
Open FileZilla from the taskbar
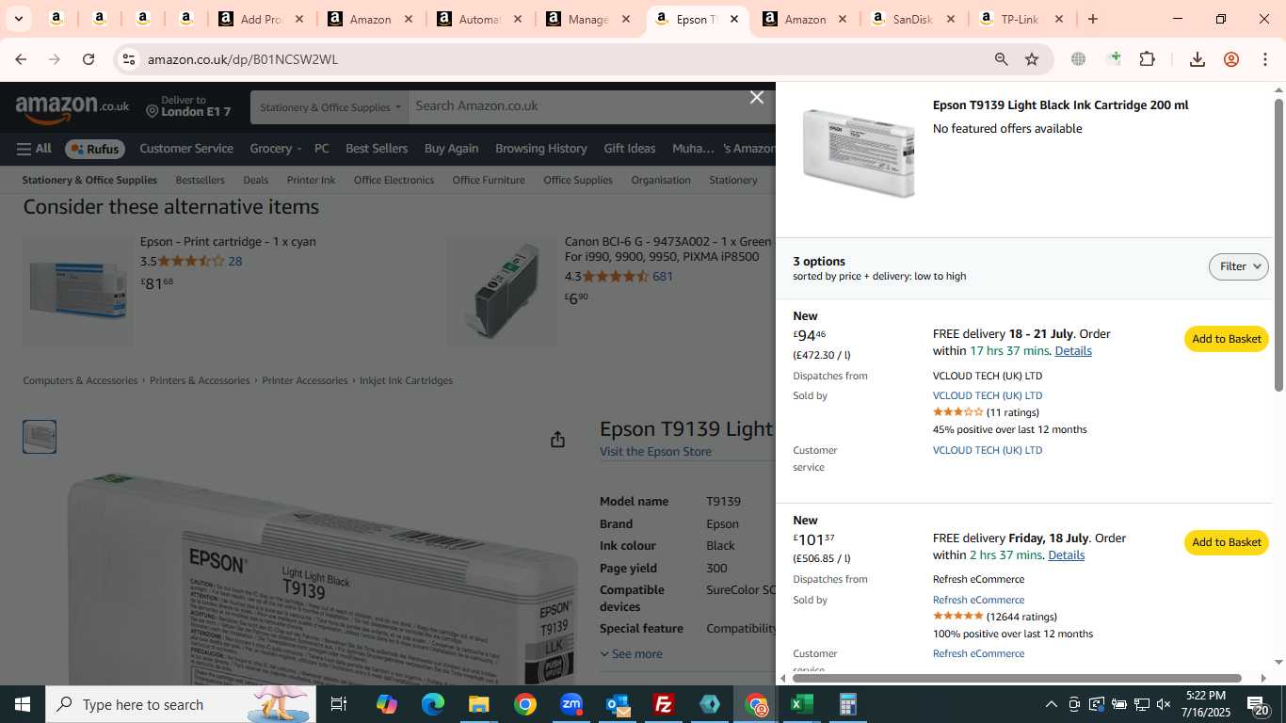pos(664,704)
